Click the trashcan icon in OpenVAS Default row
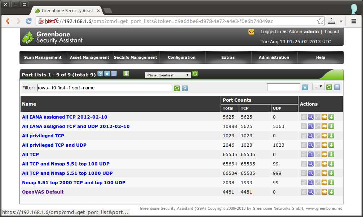Image resolution: width=363 pixels, height=217 pixels. (x=304, y=192)
